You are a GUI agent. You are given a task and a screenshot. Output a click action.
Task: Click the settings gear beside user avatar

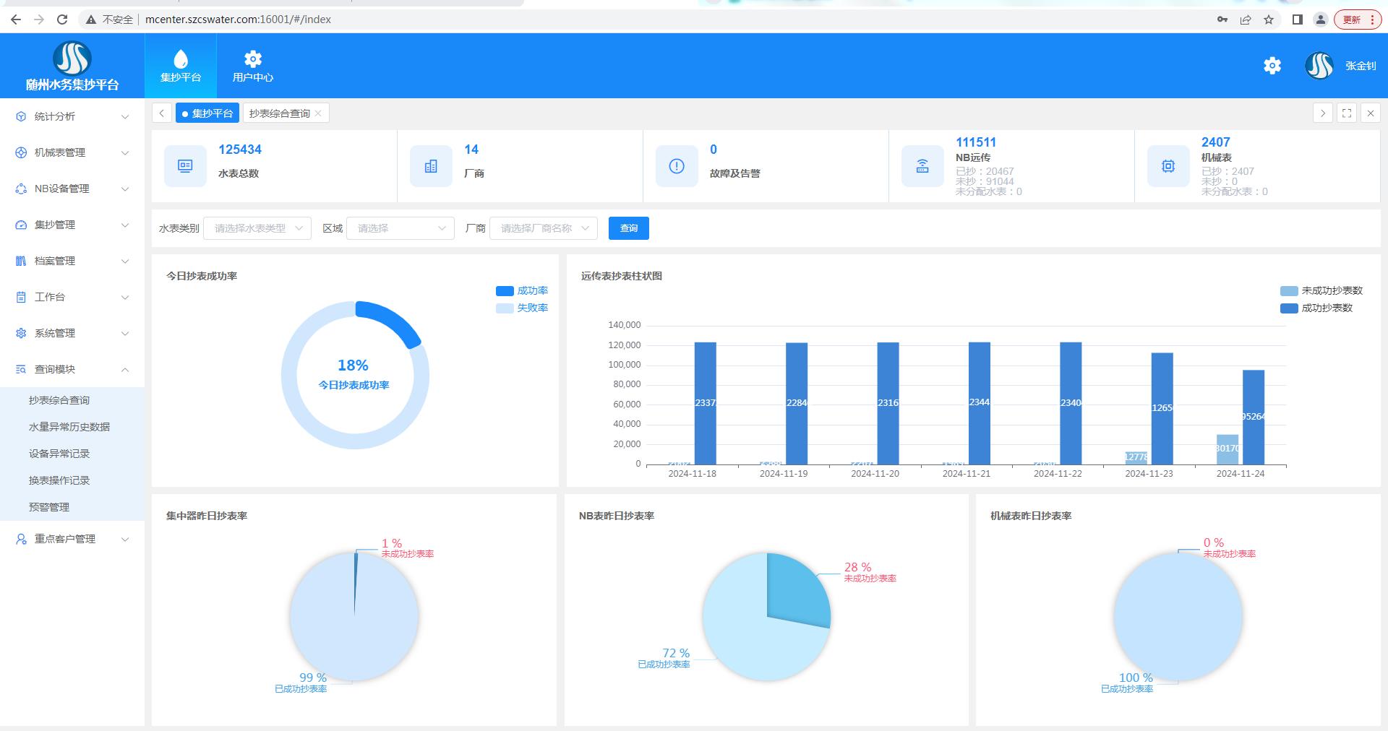click(x=1272, y=66)
